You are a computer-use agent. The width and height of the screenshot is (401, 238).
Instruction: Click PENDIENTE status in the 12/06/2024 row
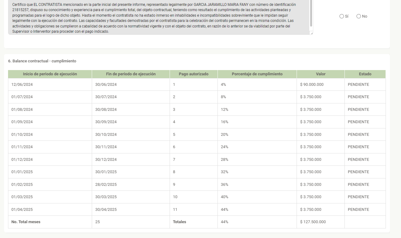pyautogui.click(x=365, y=85)
